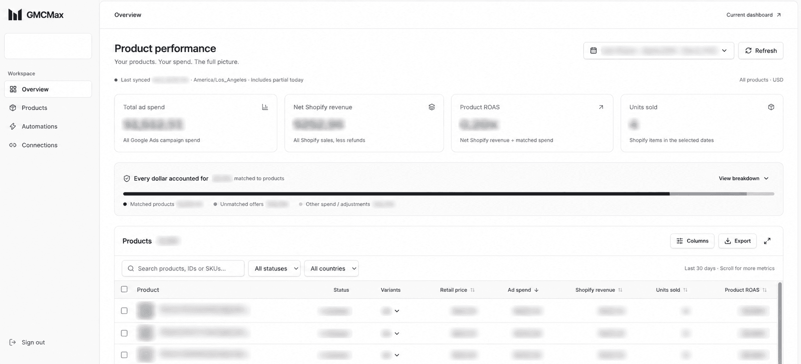This screenshot has width=801, height=364.
Task: Go to Overview in sidebar
Action: [48, 89]
